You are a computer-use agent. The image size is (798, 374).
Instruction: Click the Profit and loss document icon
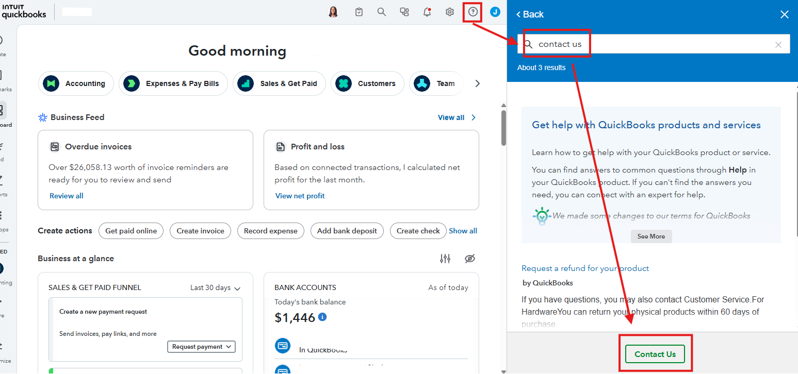pos(280,147)
